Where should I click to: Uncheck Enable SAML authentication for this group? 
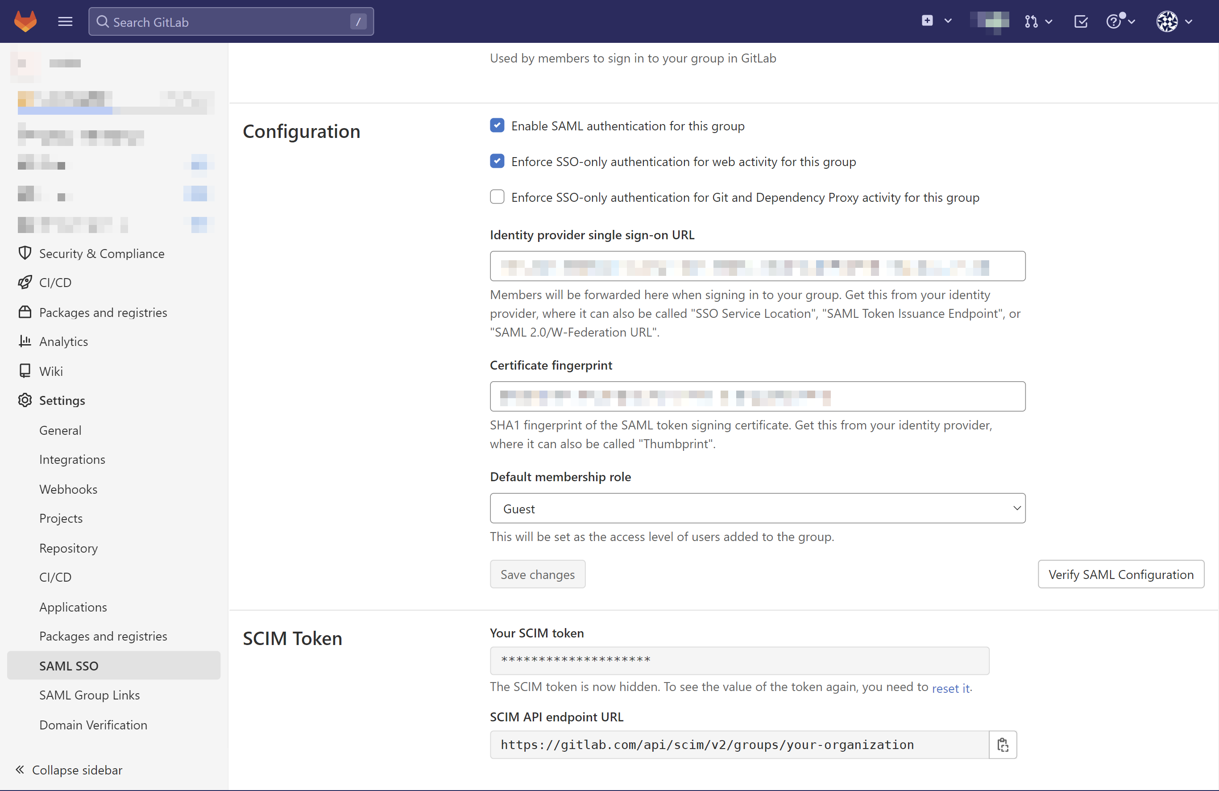coord(497,125)
